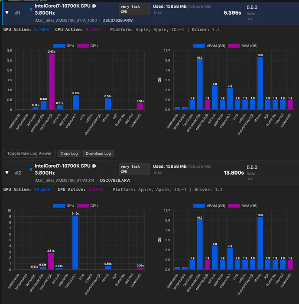The width and height of the screenshot is (299, 304).
Task: Click the Download Log button
Action: pos(98,154)
